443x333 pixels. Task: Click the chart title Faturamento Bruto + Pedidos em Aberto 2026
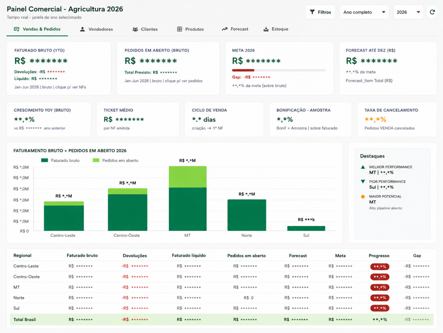[70, 150]
